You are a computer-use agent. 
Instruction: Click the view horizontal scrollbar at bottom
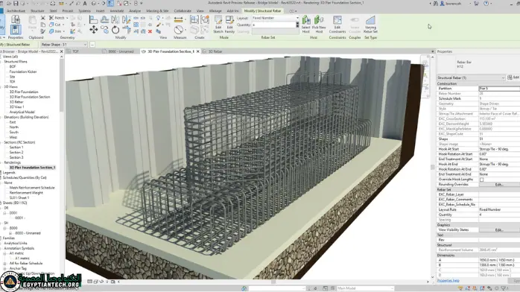273,282
